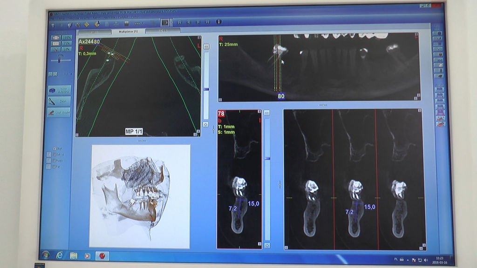Click the zoom slider handle in left panel
The image size is (477, 268).
[59, 60]
